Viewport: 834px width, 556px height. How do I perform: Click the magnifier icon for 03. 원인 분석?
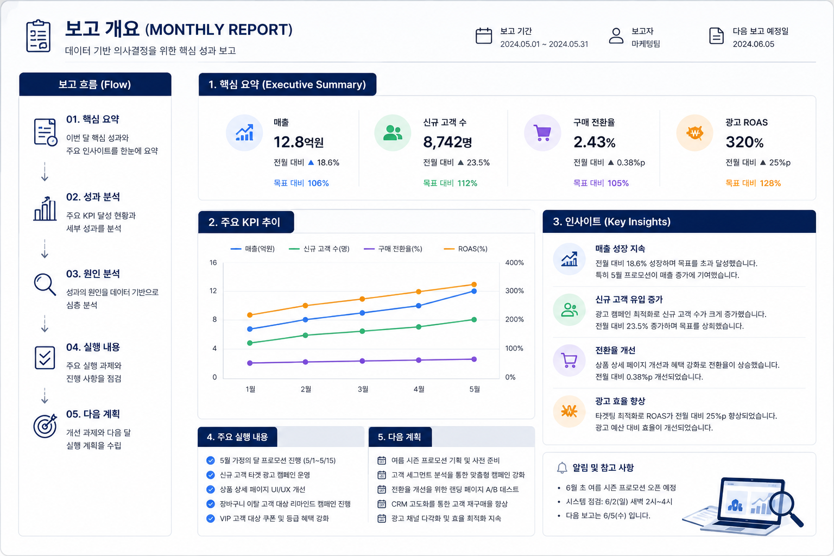tap(45, 284)
